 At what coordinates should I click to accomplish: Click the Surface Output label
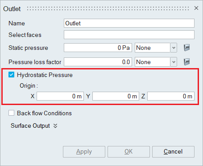coord(30,126)
